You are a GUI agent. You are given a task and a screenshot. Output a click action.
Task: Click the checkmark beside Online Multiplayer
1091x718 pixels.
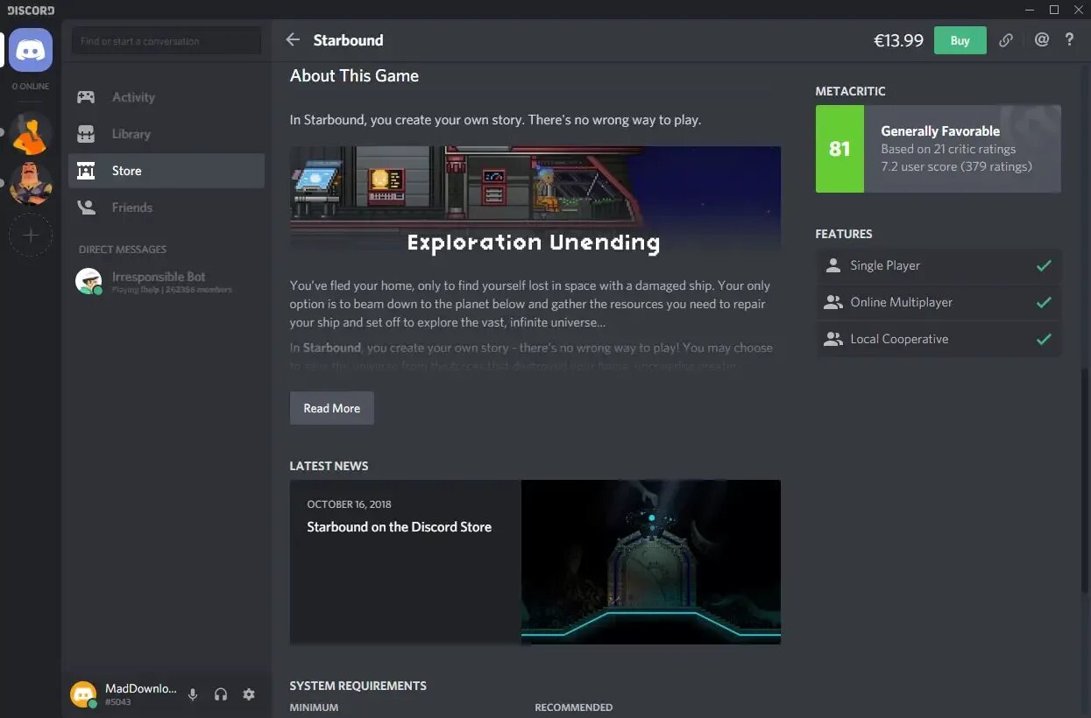click(1044, 302)
